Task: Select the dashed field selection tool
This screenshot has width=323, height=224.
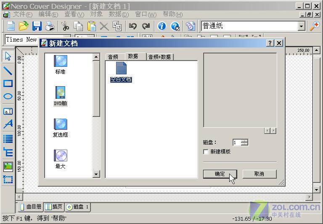Action: [8, 179]
